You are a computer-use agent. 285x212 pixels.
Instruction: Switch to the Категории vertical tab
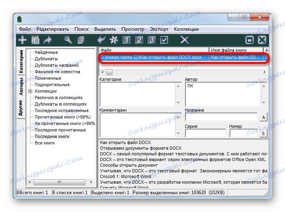point(21,61)
